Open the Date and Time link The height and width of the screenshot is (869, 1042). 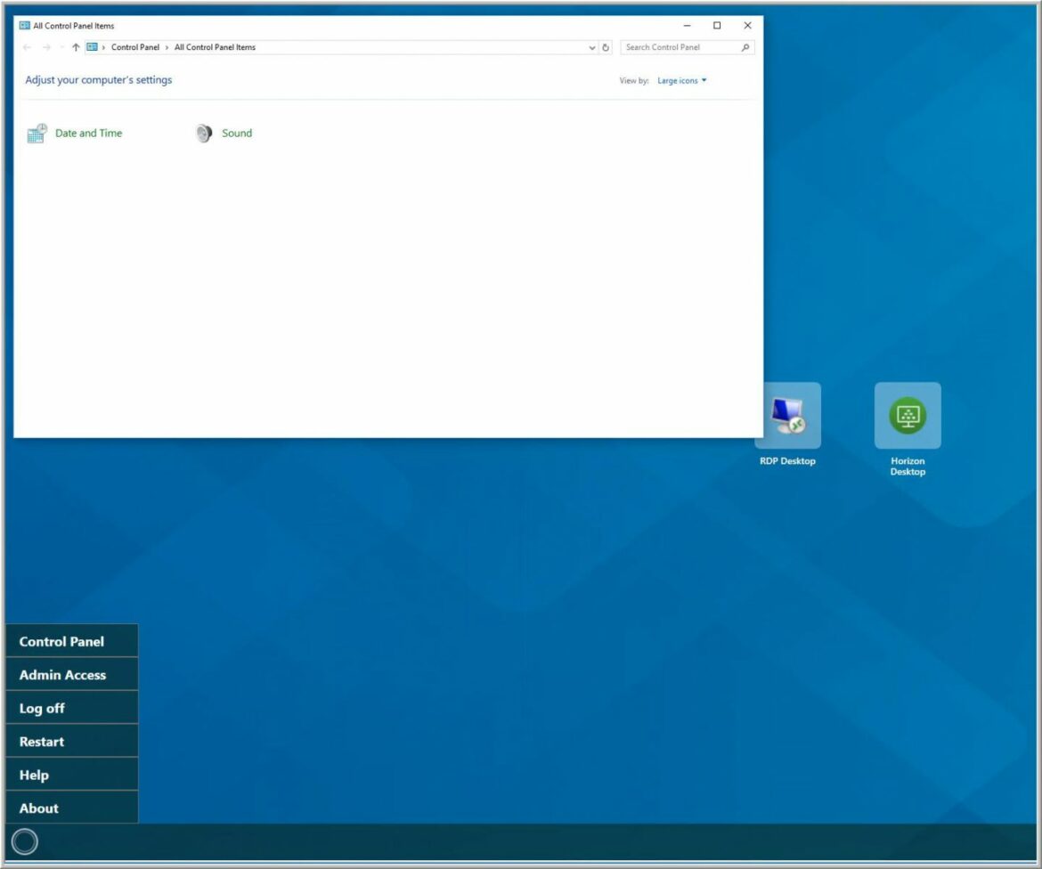pos(88,133)
